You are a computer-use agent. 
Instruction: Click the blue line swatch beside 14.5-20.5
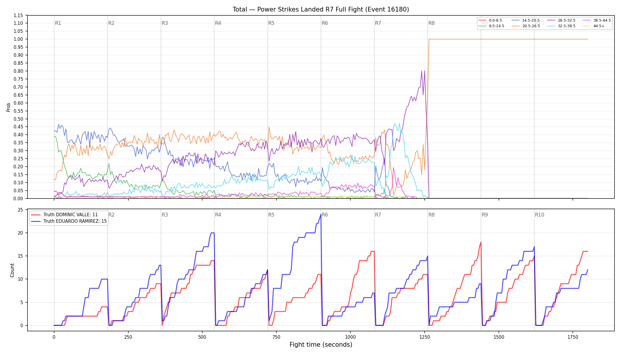[x=515, y=20]
